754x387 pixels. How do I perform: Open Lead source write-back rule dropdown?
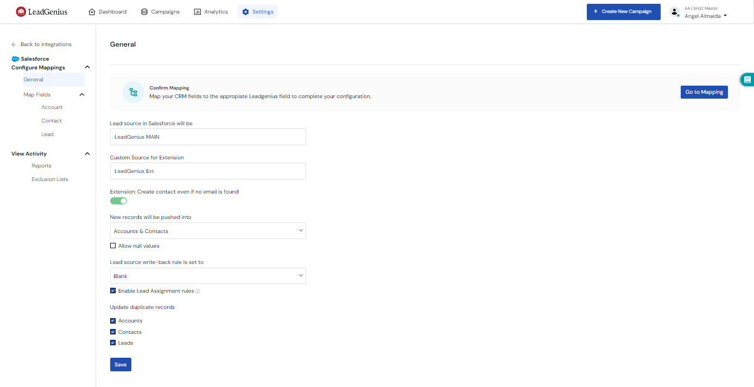208,276
